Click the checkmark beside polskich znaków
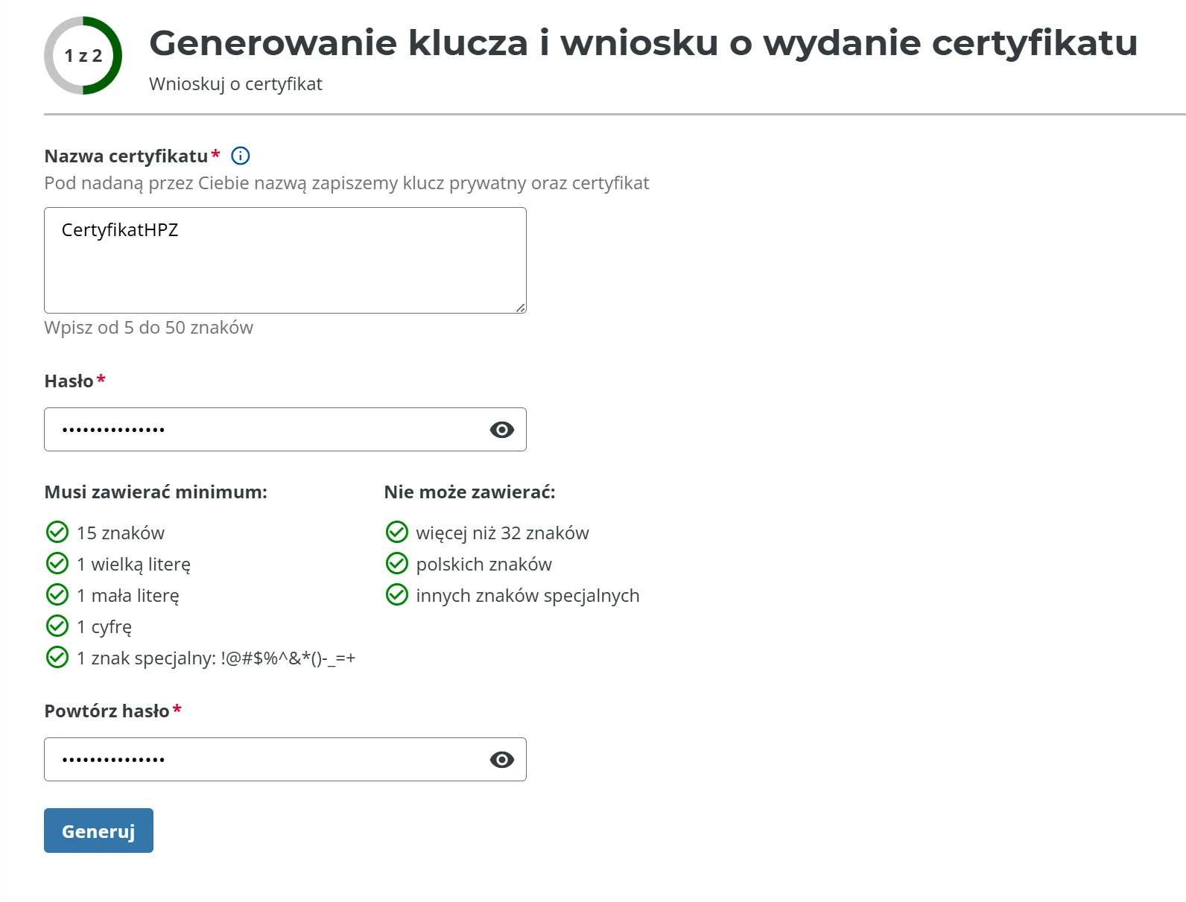The height and width of the screenshot is (902, 1186). [397, 564]
